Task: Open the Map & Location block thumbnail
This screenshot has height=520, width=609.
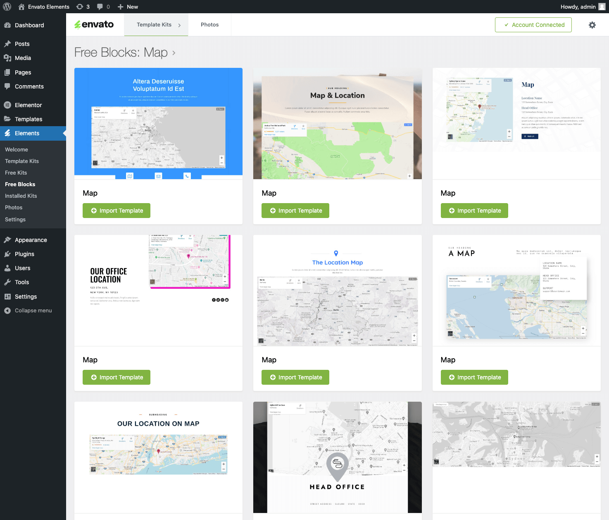Action: (x=337, y=123)
